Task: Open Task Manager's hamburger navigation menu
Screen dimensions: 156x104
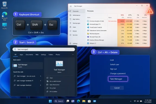Action: tap(71, 6)
